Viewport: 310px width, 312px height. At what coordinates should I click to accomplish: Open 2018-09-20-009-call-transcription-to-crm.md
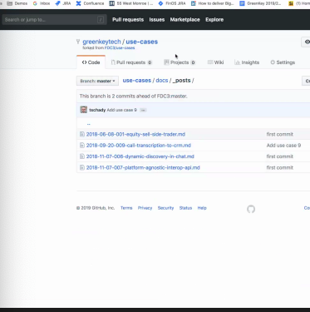point(139,146)
